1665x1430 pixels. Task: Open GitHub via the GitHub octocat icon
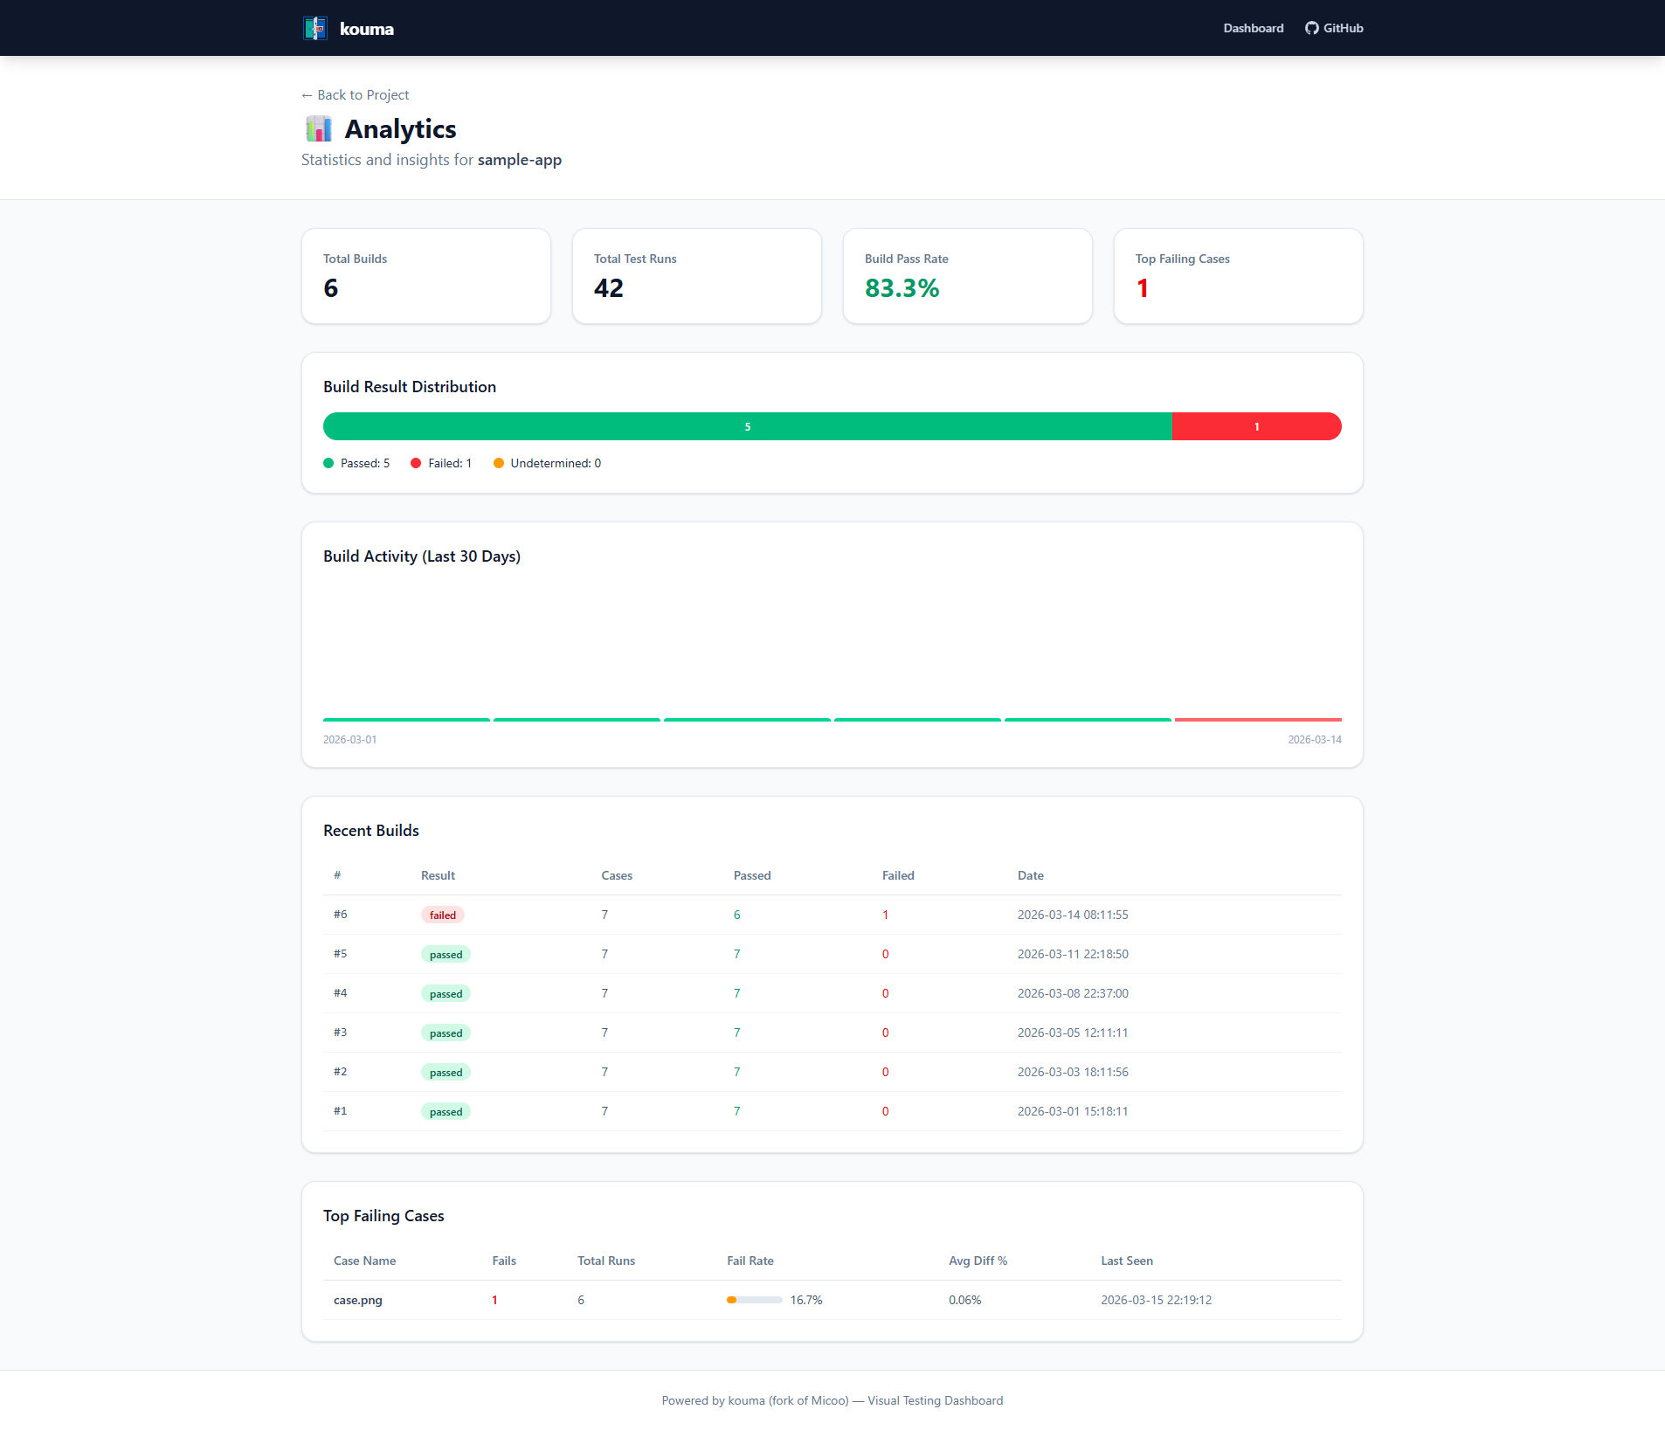1312,27
